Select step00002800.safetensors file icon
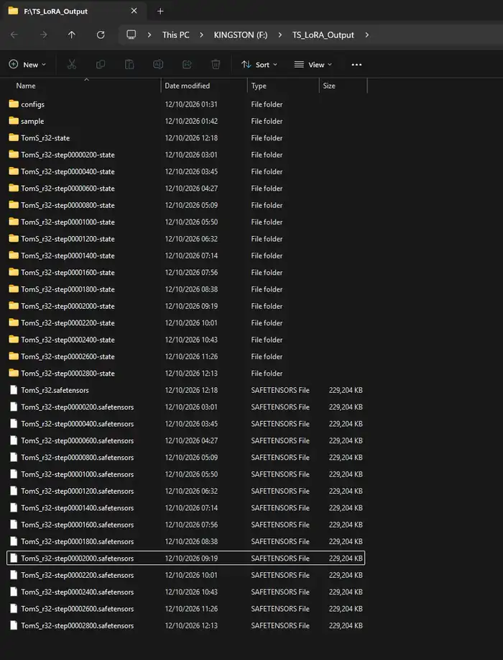This screenshot has height=660, width=503. pos(14,625)
